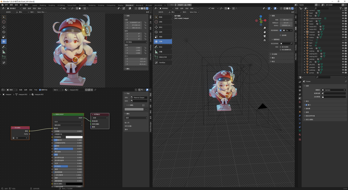
Task: Switch perspective/orthographic grid icon in right viewport
Action: (265, 40)
